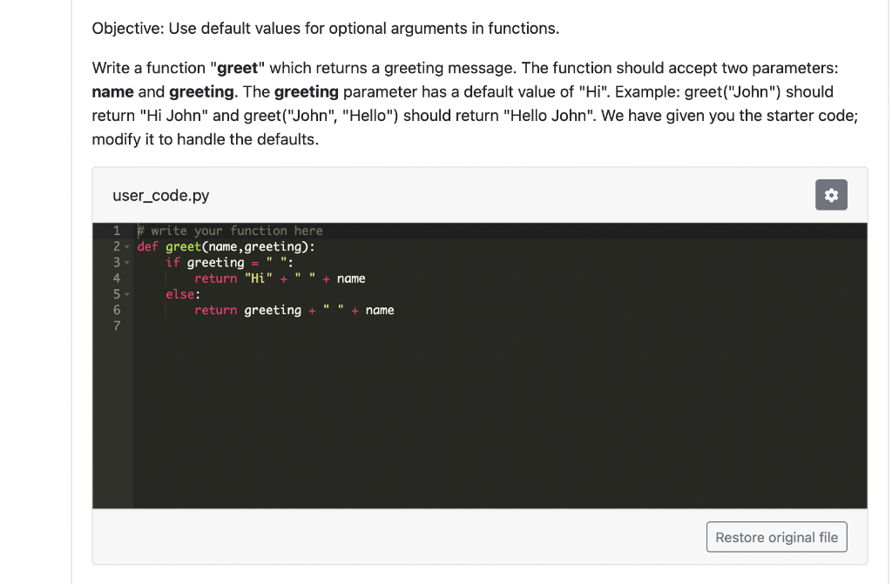Click line number 4 in the gutter
Image resolution: width=892 pixels, height=584 pixels.
pos(116,278)
